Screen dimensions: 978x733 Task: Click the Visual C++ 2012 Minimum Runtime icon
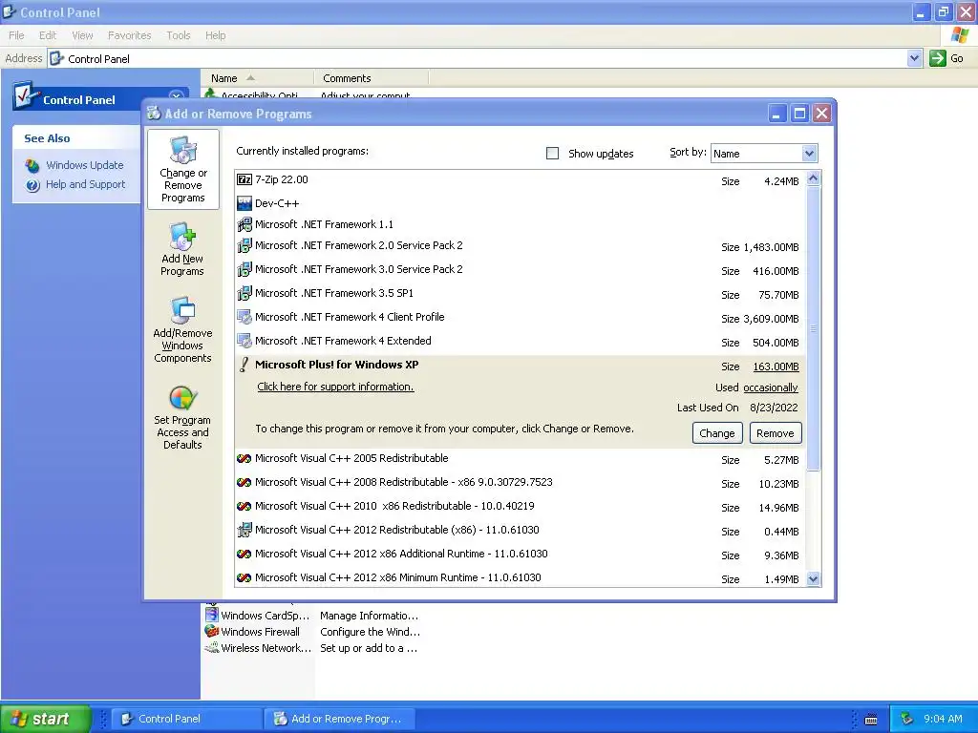click(x=244, y=577)
